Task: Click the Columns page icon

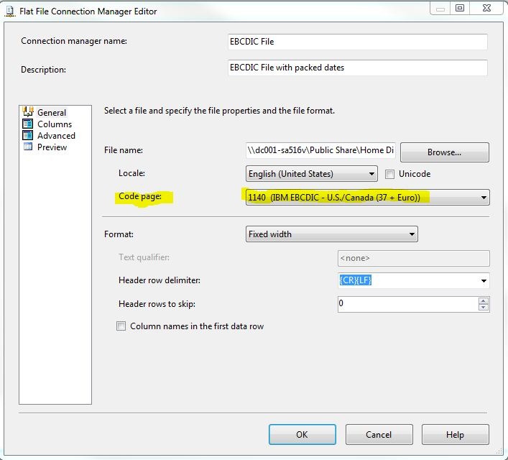Action: (x=28, y=124)
